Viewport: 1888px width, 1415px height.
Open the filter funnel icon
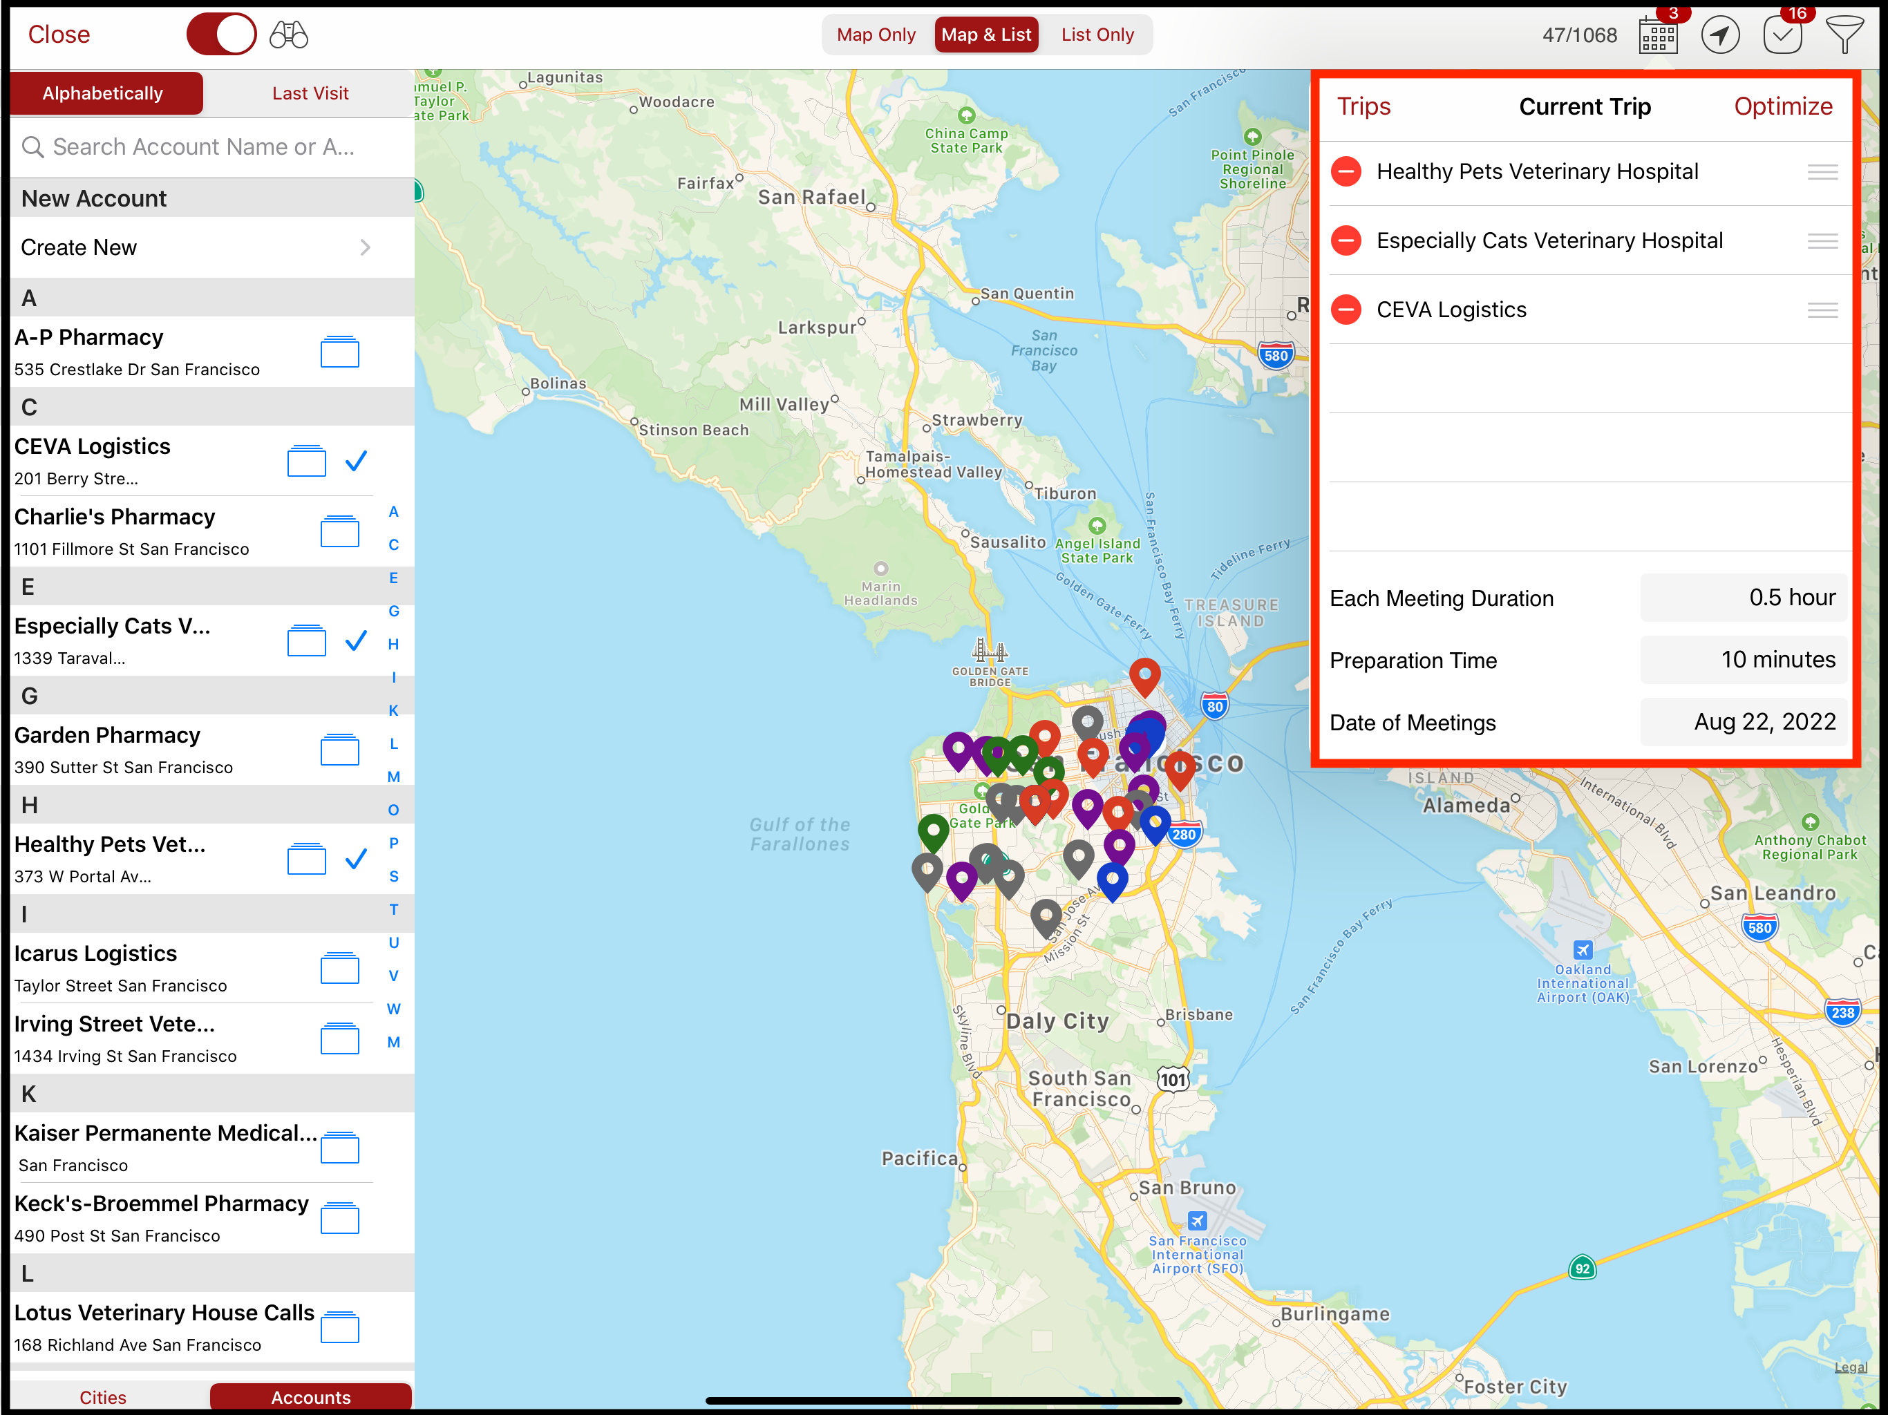(1844, 35)
